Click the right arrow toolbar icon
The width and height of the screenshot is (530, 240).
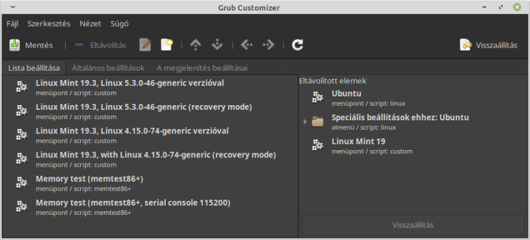click(x=268, y=45)
